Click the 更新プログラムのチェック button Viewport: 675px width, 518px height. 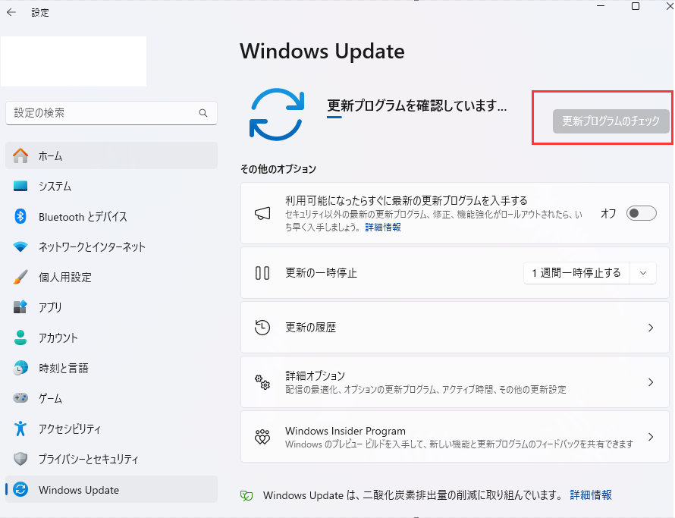[611, 121]
